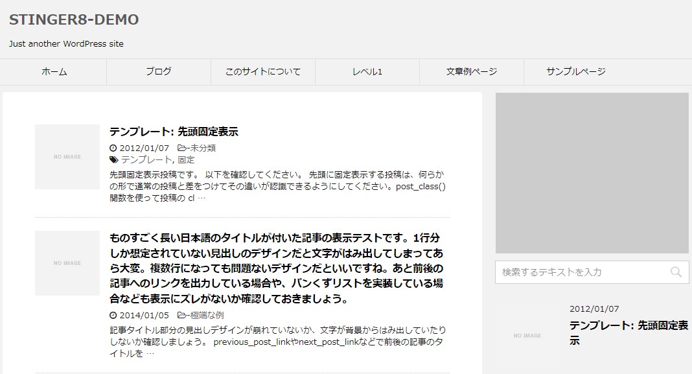Screen dimensions: 692x374
Task: Select 文章例ページ in the menu bar
Action: (x=472, y=71)
